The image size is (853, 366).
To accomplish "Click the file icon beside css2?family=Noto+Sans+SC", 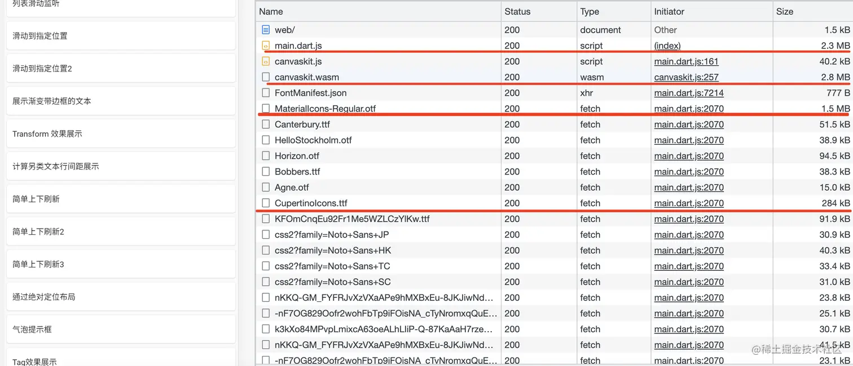I will point(266,282).
